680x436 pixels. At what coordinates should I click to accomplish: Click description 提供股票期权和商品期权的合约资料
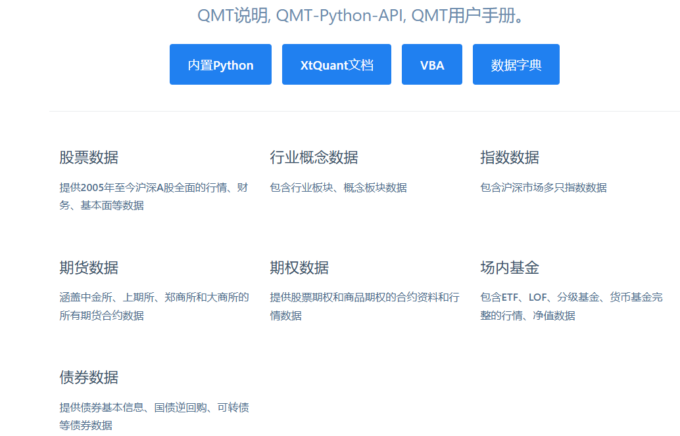click(365, 307)
